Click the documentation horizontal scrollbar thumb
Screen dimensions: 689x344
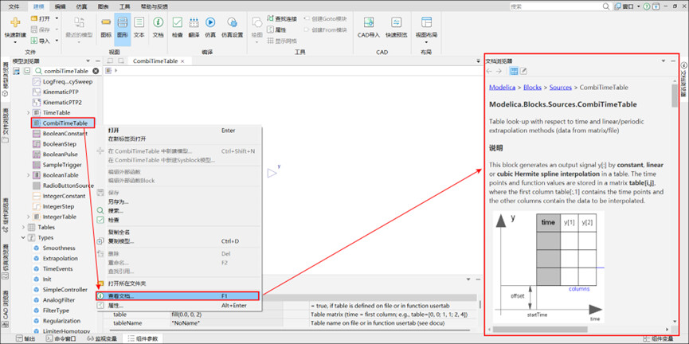[x=540, y=329]
